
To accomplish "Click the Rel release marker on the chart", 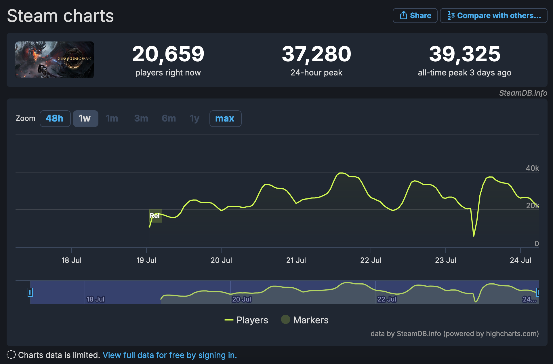I will pyautogui.click(x=155, y=216).
